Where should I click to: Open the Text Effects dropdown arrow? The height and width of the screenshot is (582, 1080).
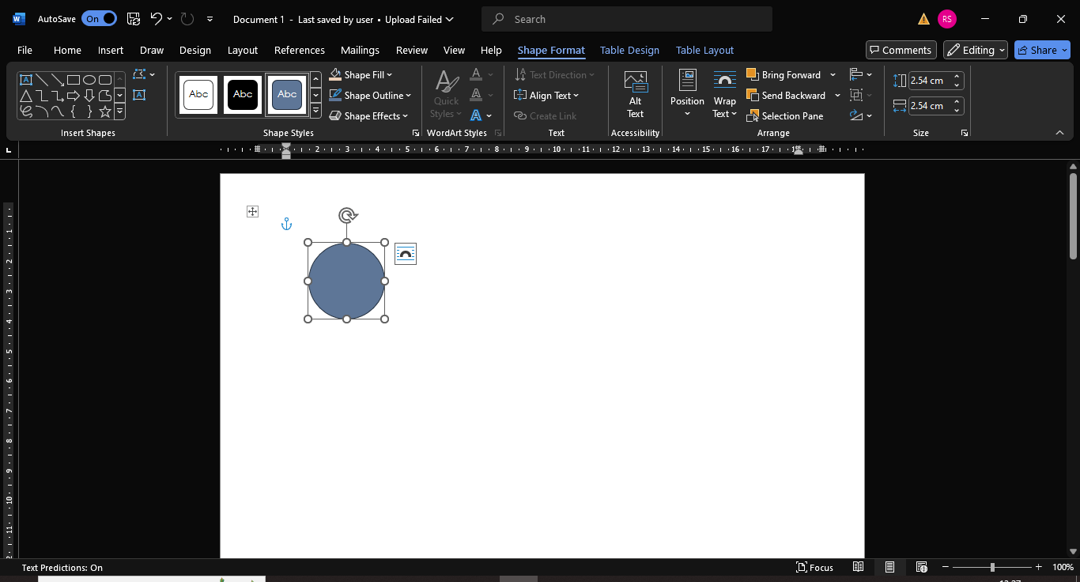(489, 116)
